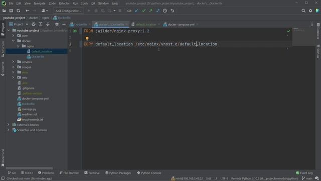Viewport: 321px width, 181px height.
Task: Click the Save All disk icon
Action: coord(11,11)
